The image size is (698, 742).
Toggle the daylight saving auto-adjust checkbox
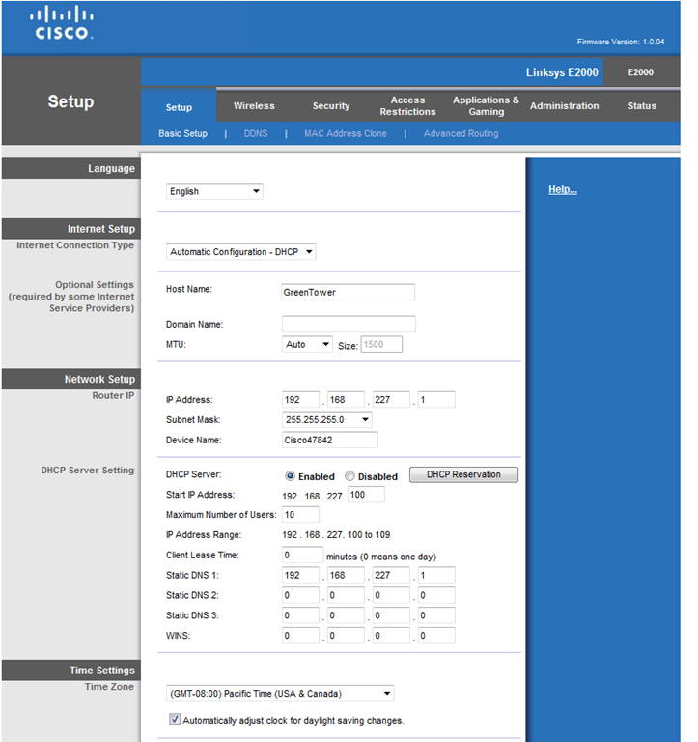point(175,719)
